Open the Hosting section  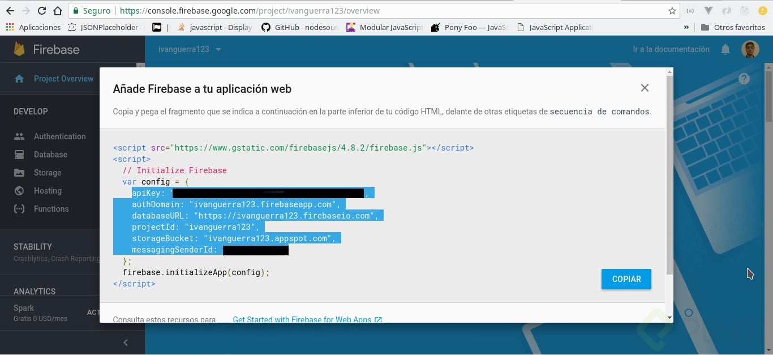point(48,191)
